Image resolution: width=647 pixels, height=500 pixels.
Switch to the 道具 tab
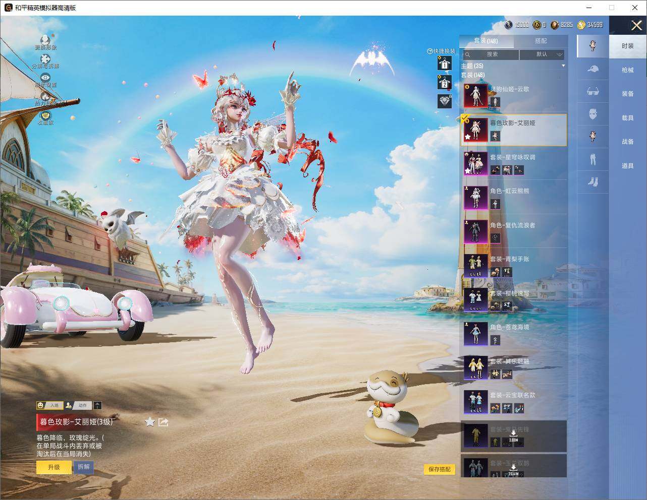(x=628, y=166)
